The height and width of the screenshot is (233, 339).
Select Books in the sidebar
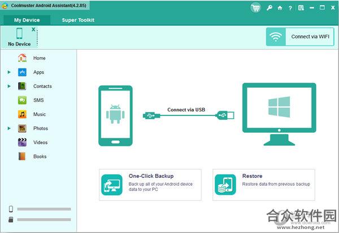tap(40, 156)
